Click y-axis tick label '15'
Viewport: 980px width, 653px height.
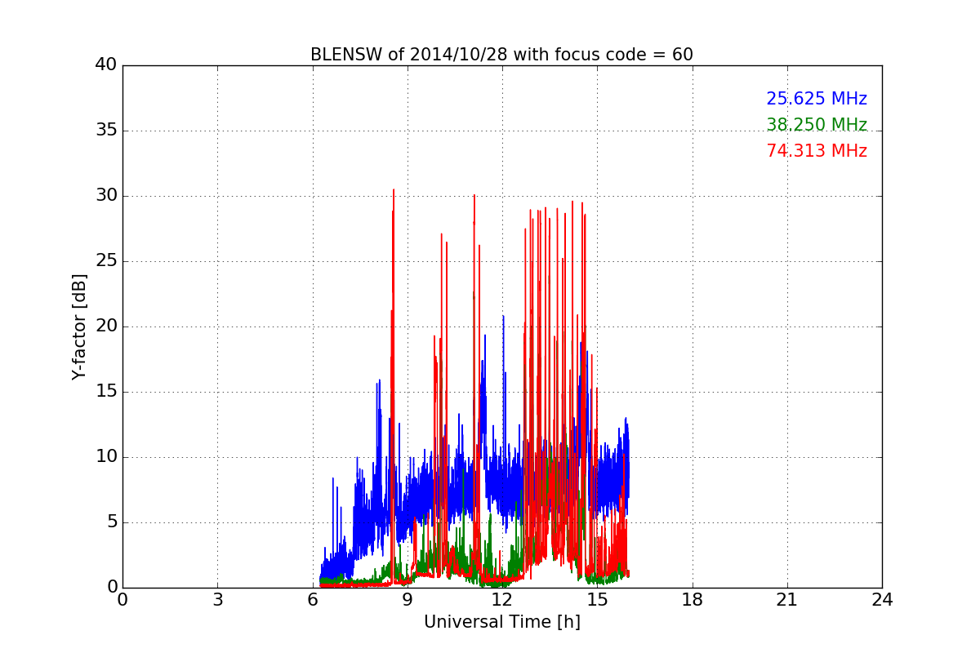(x=106, y=392)
